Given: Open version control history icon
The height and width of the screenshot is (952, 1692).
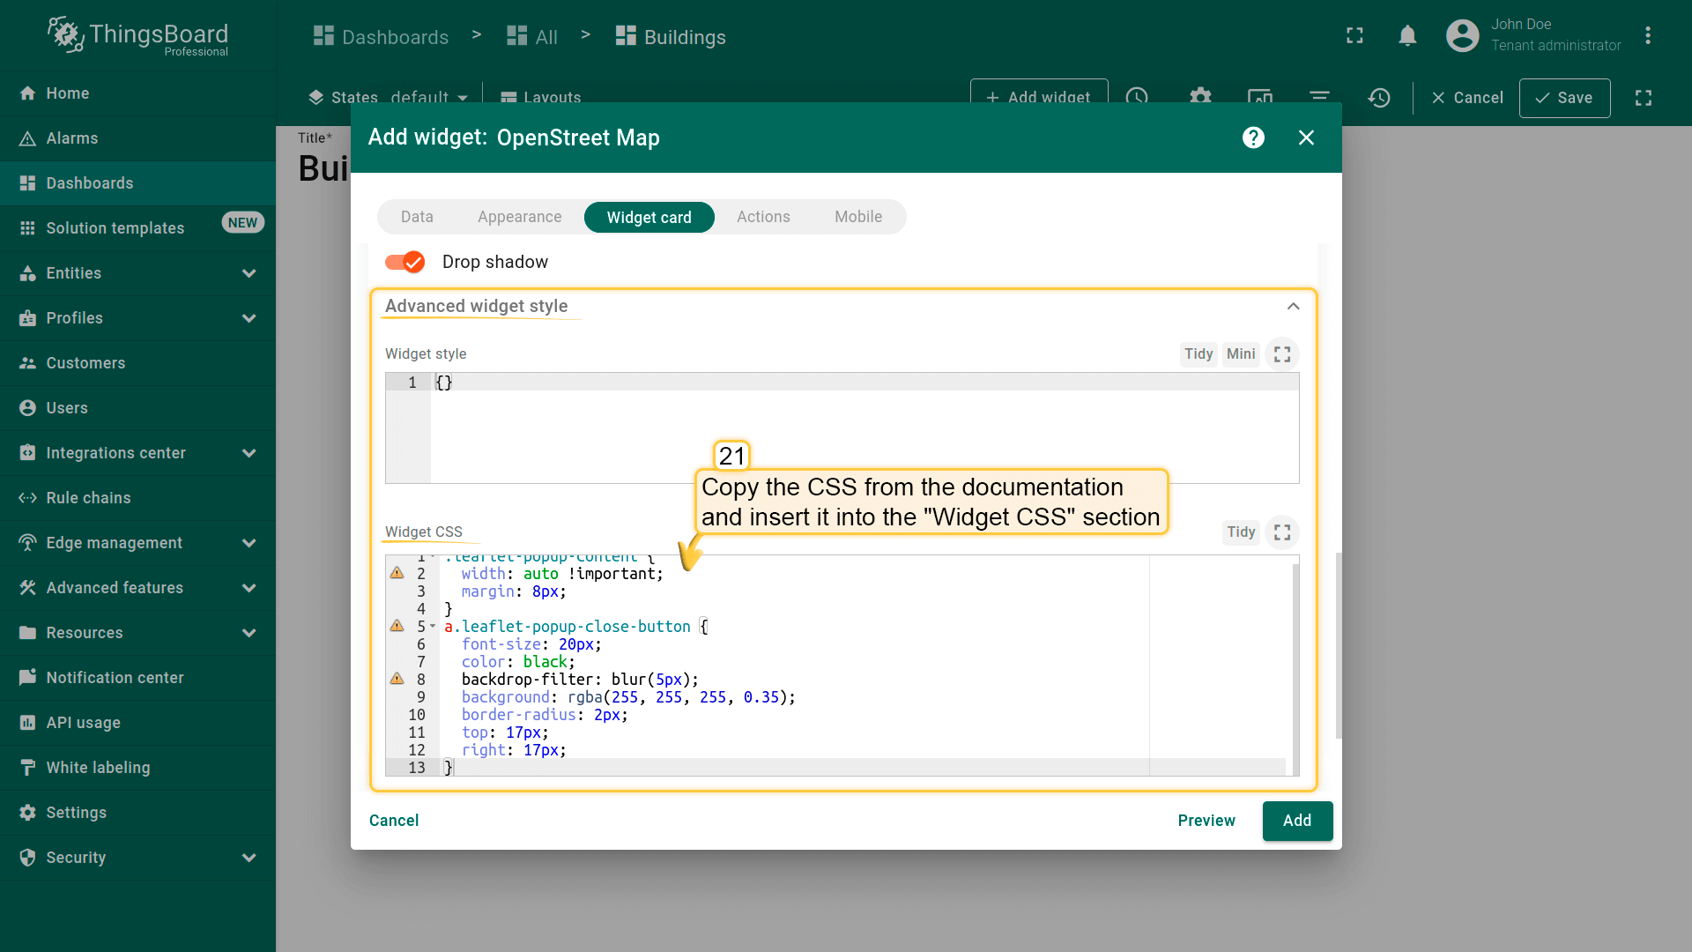Looking at the screenshot, I should [x=1379, y=98].
